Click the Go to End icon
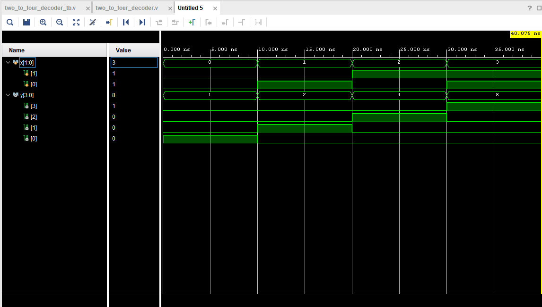Screen dimensions: 542x307 pyautogui.click(x=142, y=22)
